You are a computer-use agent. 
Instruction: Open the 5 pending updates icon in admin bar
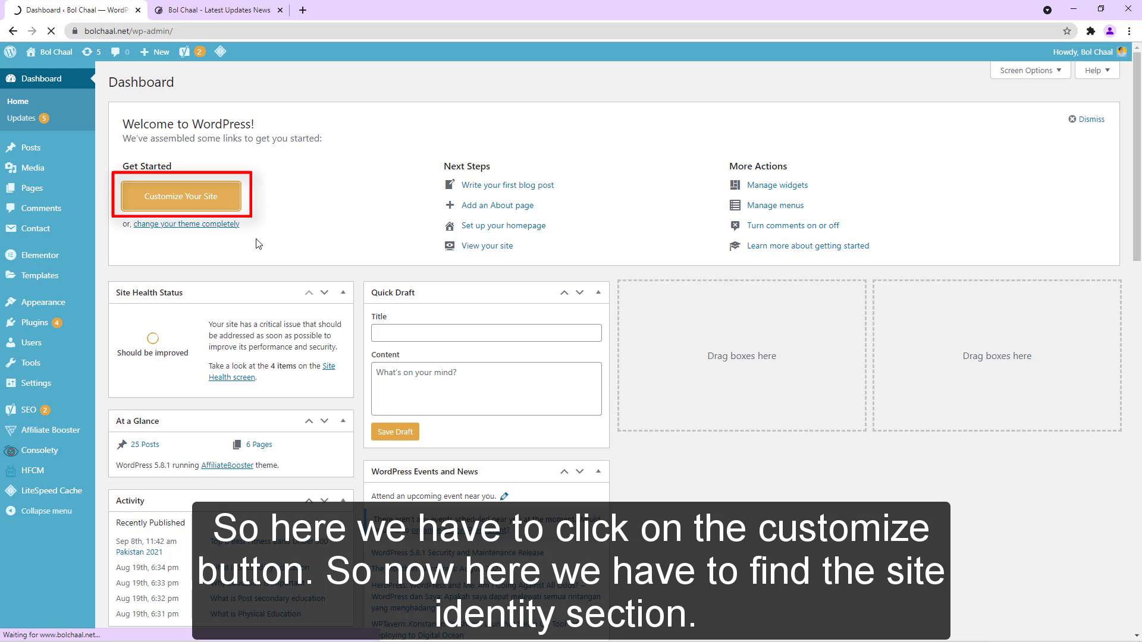point(91,52)
